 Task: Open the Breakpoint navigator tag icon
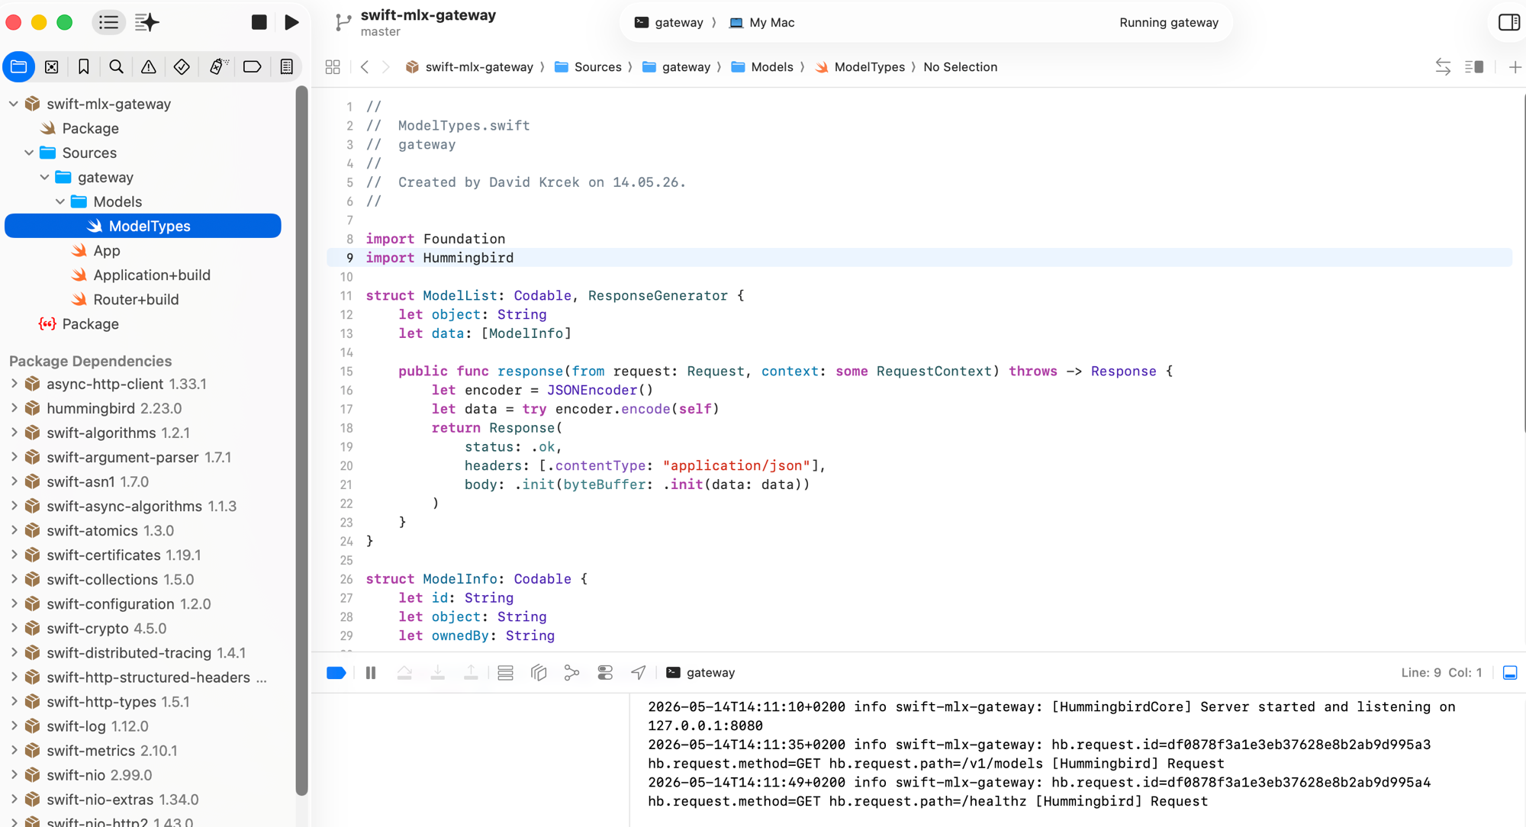point(252,67)
